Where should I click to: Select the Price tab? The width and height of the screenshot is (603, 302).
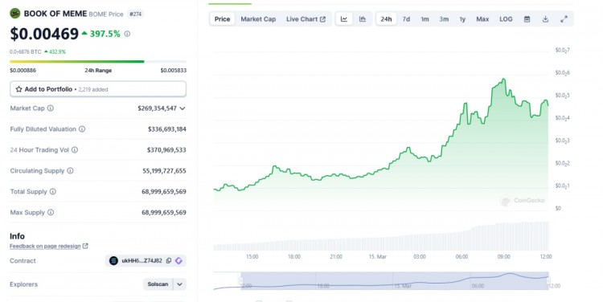(222, 18)
